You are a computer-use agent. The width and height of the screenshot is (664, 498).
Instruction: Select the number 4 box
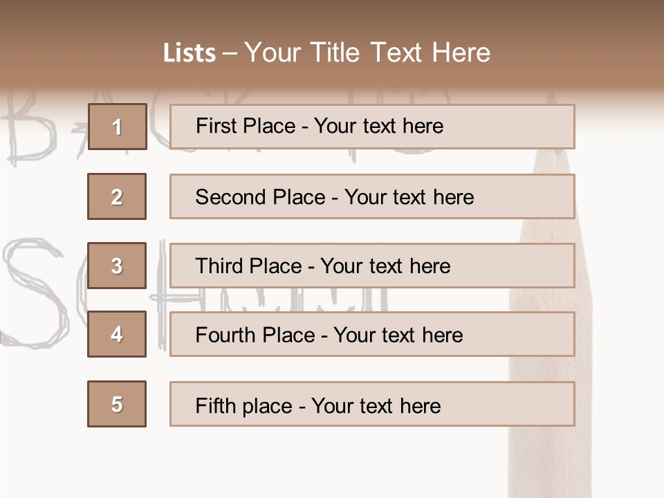pos(117,334)
